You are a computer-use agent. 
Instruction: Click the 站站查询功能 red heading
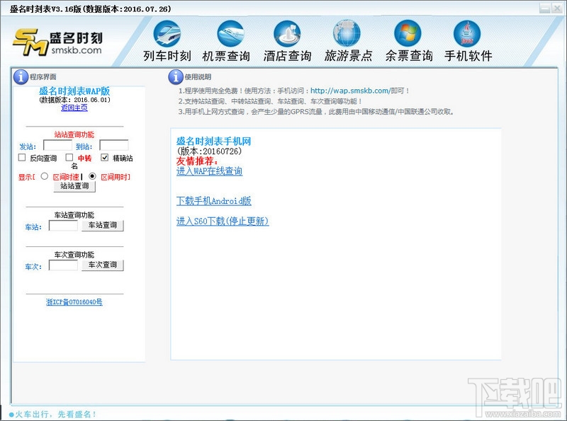tap(74, 134)
